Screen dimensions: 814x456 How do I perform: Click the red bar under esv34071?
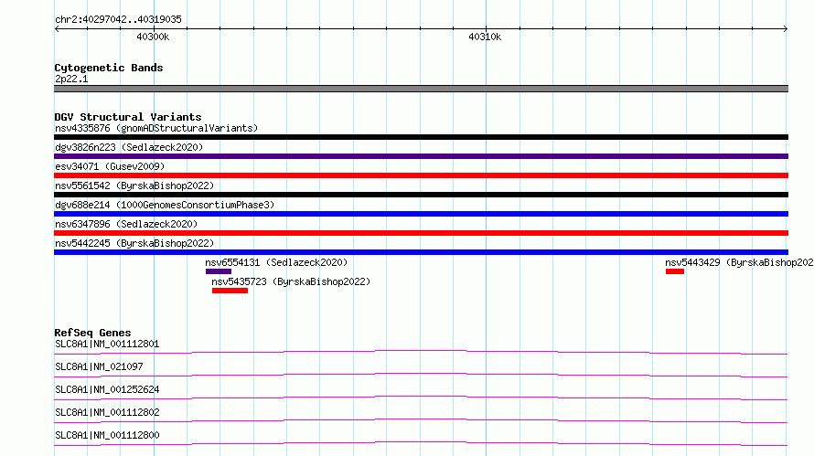(421, 175)
